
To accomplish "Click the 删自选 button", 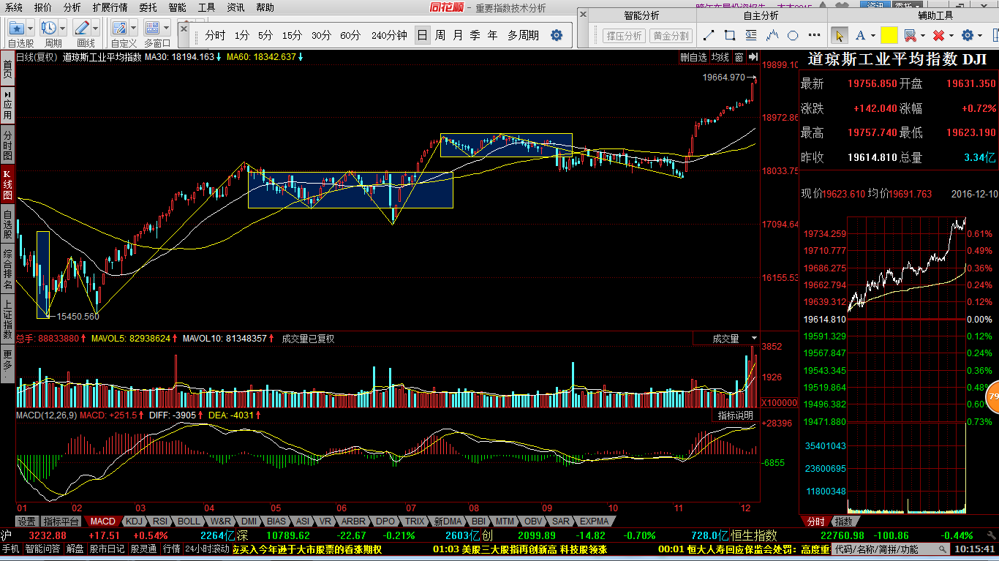I will 693,57.
